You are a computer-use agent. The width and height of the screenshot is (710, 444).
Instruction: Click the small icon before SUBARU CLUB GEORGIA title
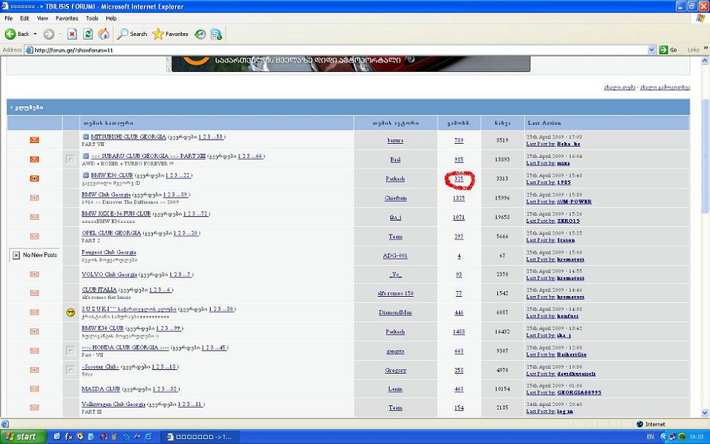[x=86, y=156]
